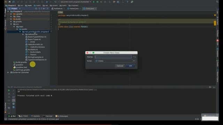Click the yellow warning stripe marker in editor
Image resolution: width=223 pixels, height=125 pixels.
pyautogui.click(x=215, y=23)
